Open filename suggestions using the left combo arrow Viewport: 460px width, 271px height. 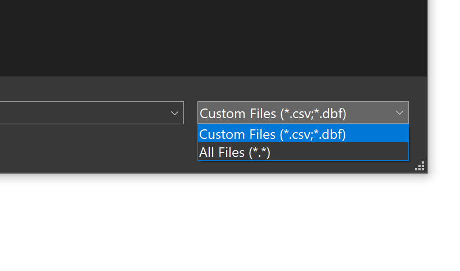click(174, 113)
